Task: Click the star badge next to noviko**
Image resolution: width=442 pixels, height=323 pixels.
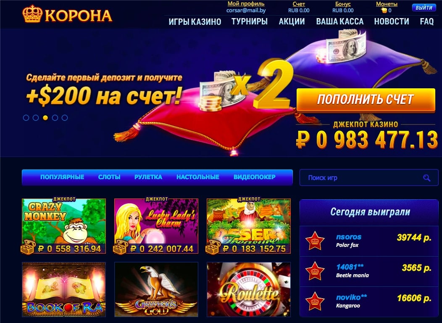Action: coord(315,301)
